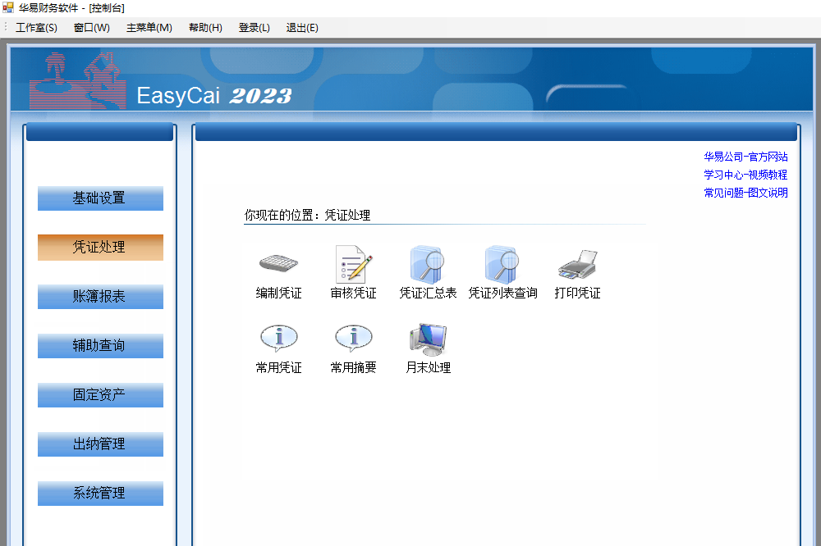Go to the 账簿报表 section

click(x=100, y=297)
